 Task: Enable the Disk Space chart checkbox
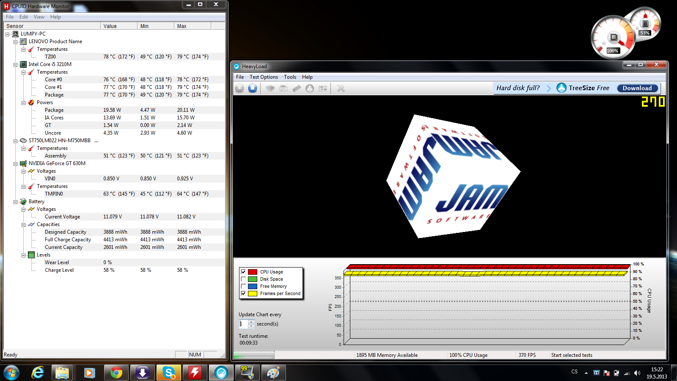243,279
